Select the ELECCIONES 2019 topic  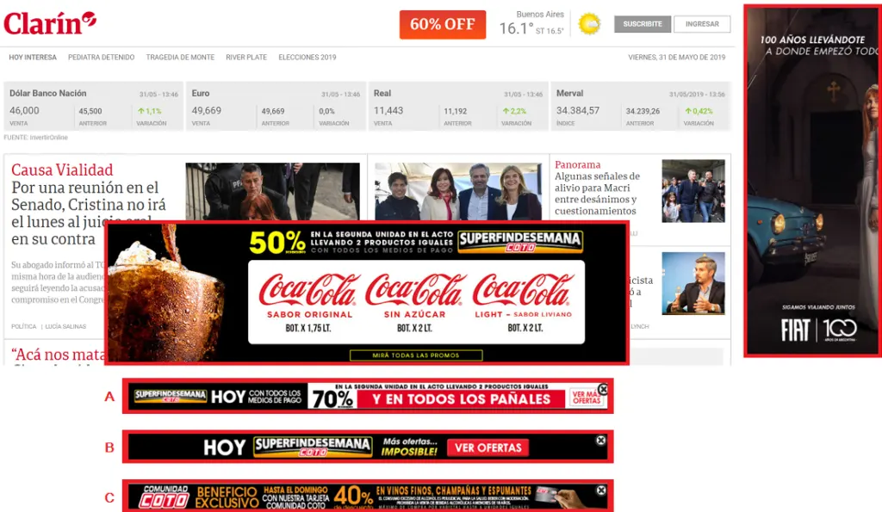[307, 57]
